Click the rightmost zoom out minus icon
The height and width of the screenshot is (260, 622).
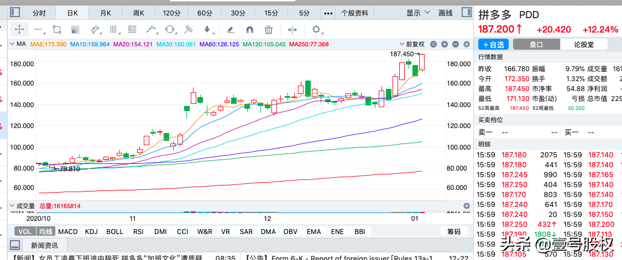tap(456, 44)
